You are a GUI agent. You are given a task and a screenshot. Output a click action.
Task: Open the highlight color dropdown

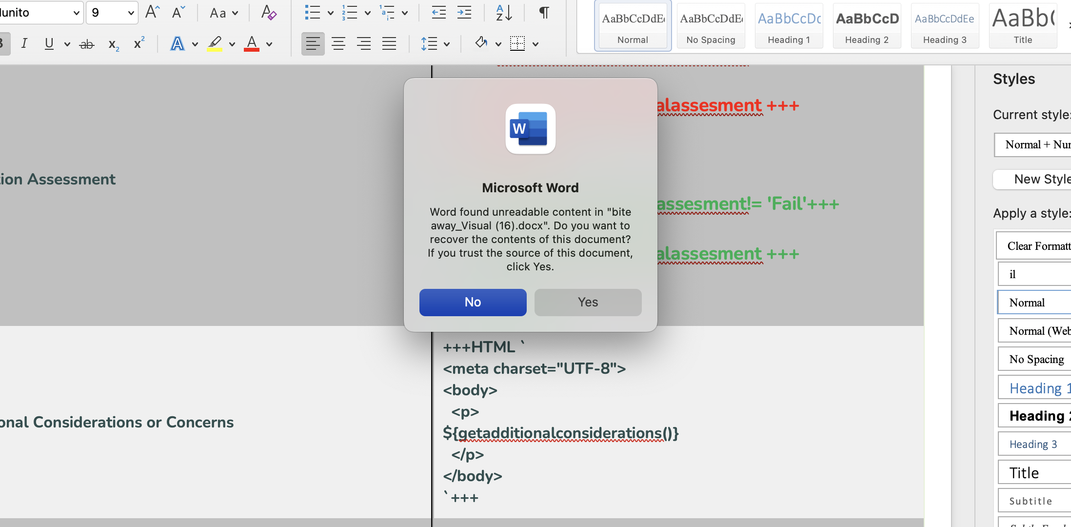pyautogui.click(x=232, y=43)
